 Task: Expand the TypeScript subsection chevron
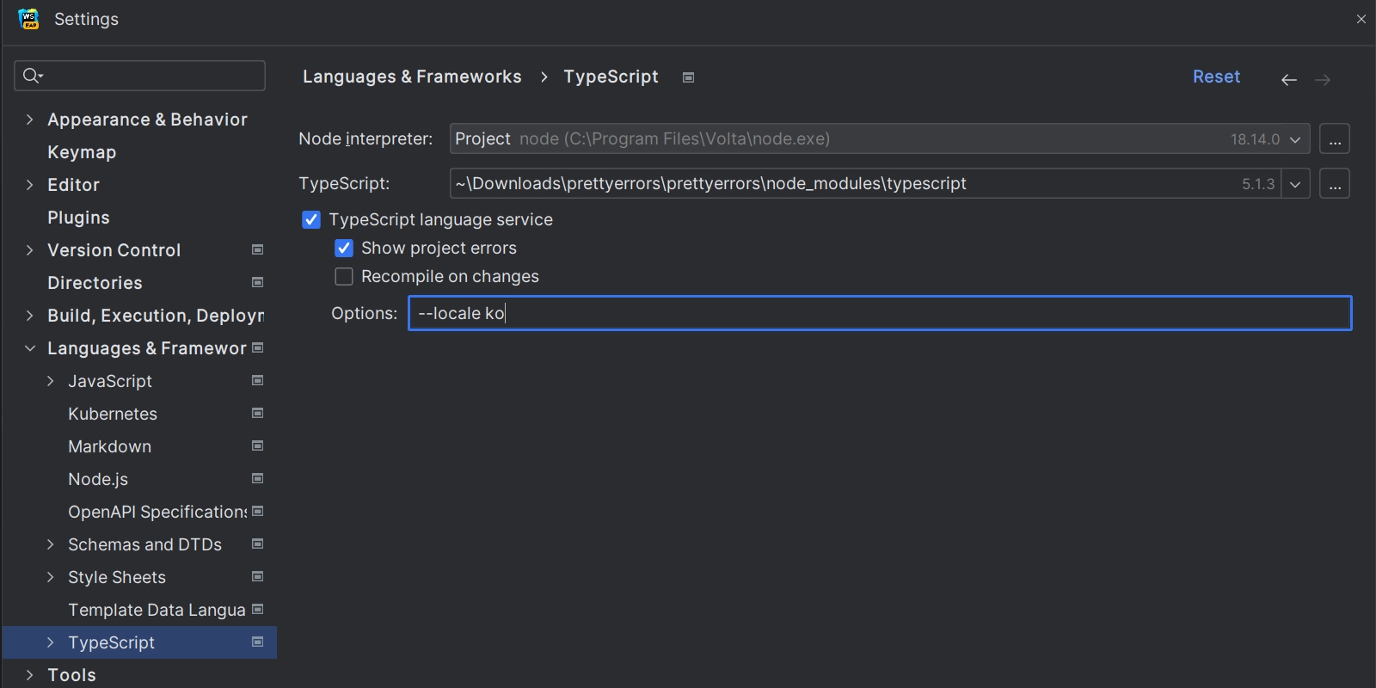click(51, 642)
